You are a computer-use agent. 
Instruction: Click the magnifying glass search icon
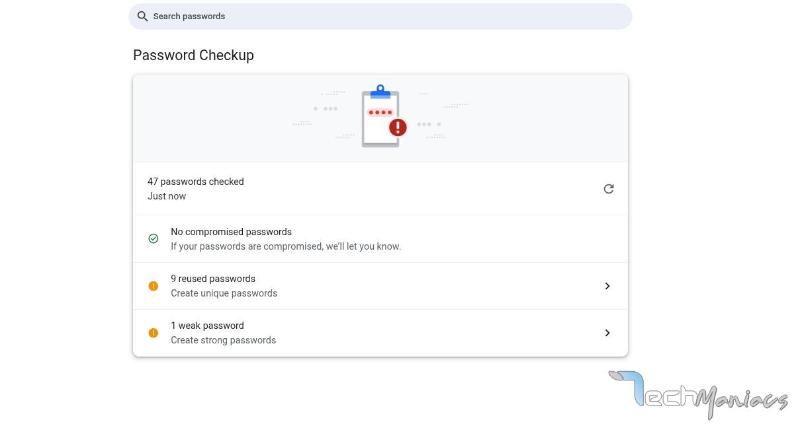[142, 17]
